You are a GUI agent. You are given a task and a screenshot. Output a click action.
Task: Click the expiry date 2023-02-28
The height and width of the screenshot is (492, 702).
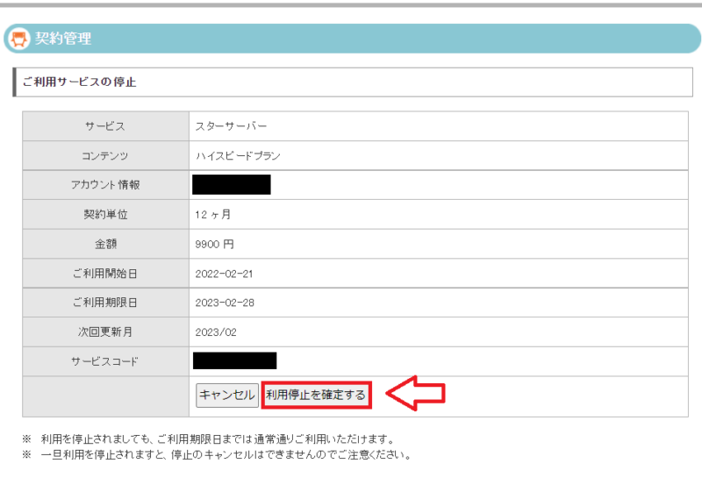click(224, 303)
